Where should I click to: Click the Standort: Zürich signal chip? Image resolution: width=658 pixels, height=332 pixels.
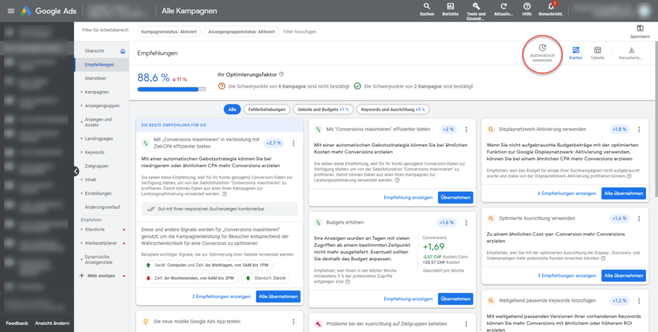tap(265, 278)
